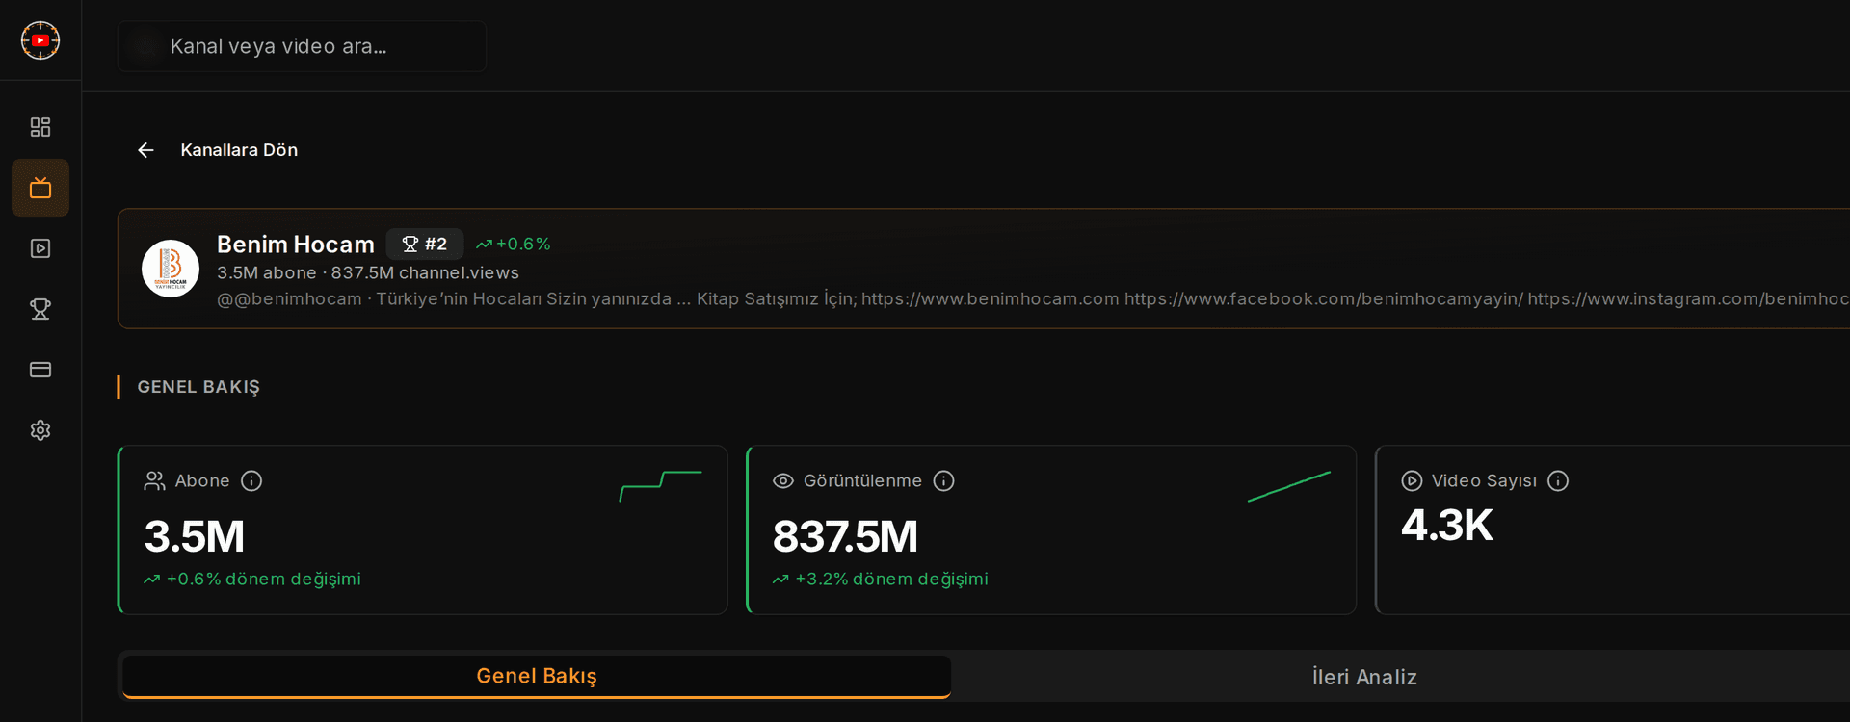Focus the 'Kanal veya video ara...' search field
The height and width of the screenshot is (722, 1850).
303,46
